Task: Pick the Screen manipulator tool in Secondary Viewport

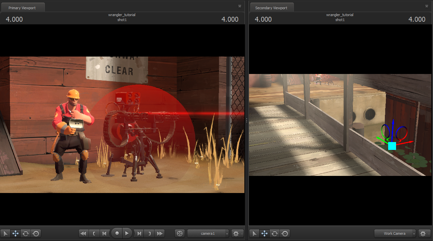Action: click(285, 233)
